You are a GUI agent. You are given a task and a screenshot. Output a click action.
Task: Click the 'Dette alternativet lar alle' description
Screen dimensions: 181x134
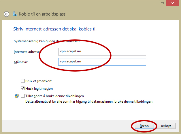click(89, 102)
